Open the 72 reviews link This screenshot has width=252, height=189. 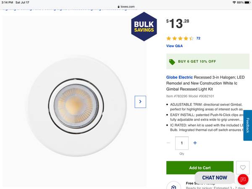pyautogui.click(x=198, y=38)
